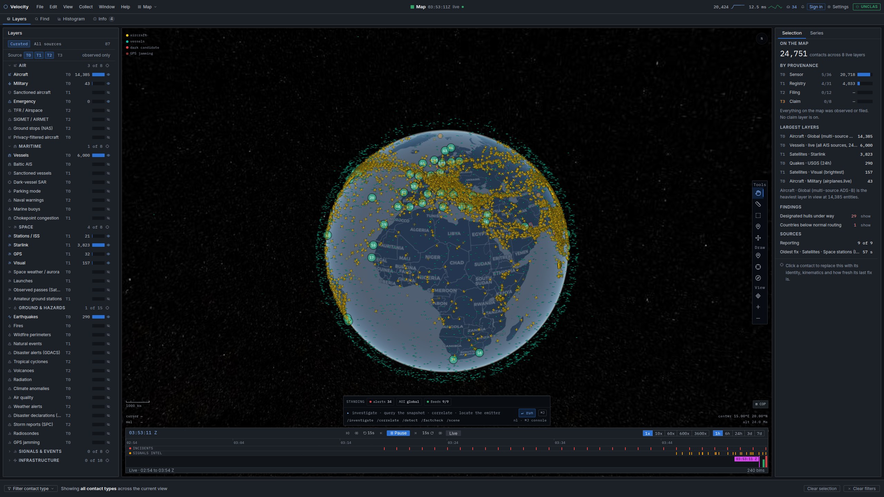Select the four-arrow move tool
The image size is (884, 497).
click(758, 238)
